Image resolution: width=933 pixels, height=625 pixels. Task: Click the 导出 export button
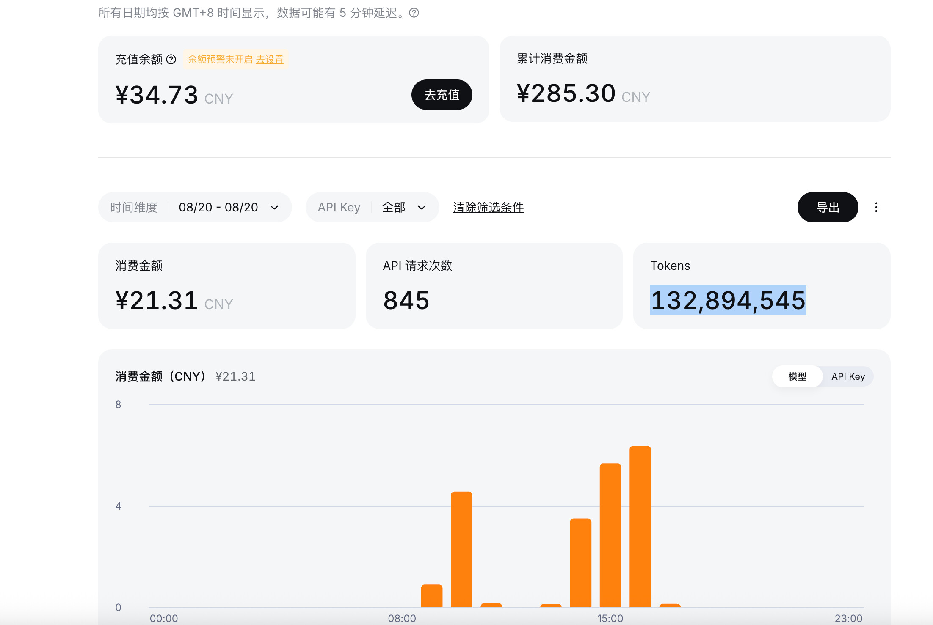[828, 207]
